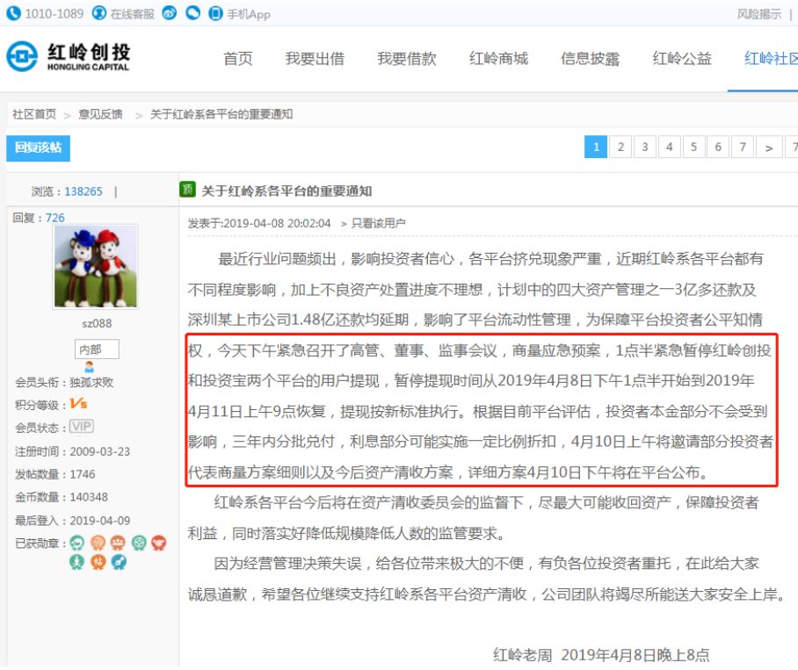Click 风险提示 link at top right
Viewport: 798px width, 670px height.
758,14
